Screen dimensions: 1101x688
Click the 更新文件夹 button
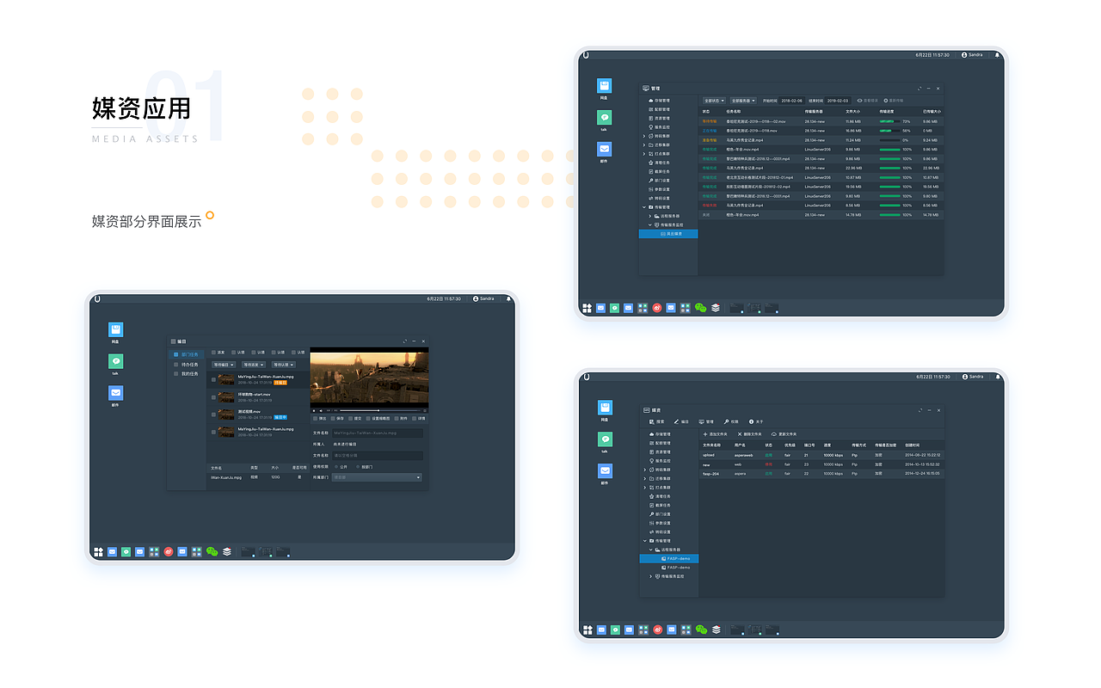tap(784, 434)
